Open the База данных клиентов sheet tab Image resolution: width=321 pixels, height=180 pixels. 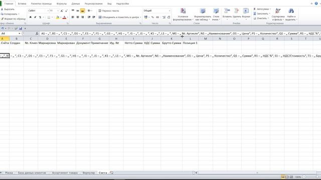coord(32,173)
